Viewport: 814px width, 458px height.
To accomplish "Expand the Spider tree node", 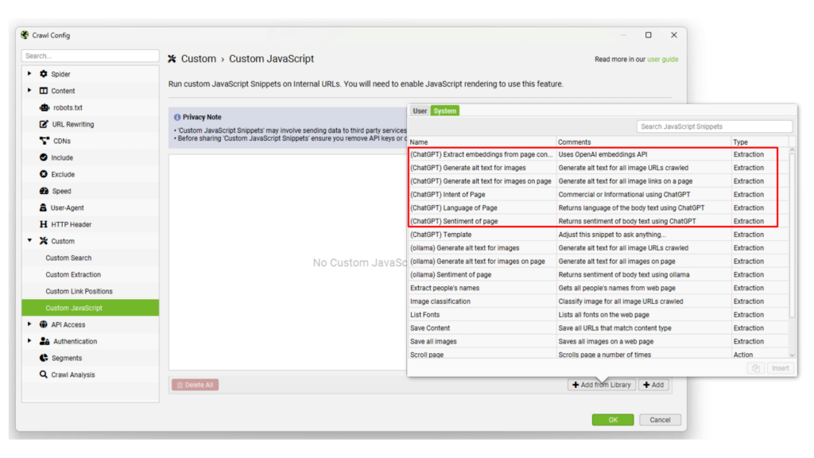I will (29, 74).
